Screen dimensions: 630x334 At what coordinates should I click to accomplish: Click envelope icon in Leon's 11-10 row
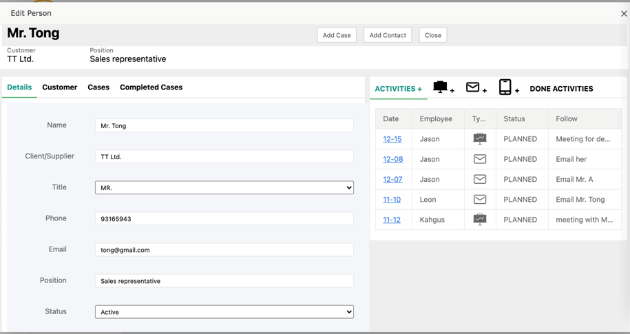click(x=480, y=200)
